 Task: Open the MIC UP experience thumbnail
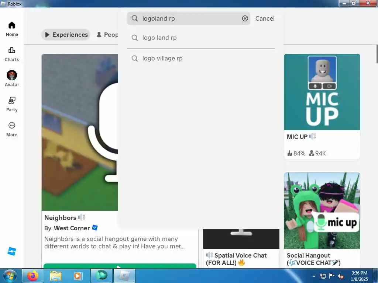click(x=322, y=92)
